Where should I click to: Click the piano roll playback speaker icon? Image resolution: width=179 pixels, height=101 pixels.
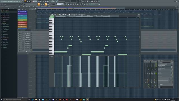[70, 15]
